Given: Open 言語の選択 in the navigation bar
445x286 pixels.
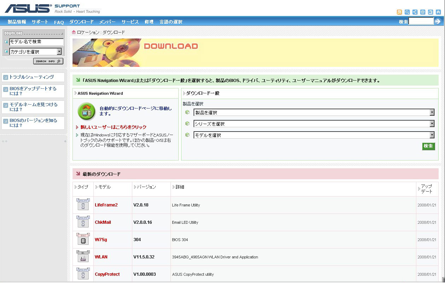Looking at the screenshot, I should click(171, 22).
